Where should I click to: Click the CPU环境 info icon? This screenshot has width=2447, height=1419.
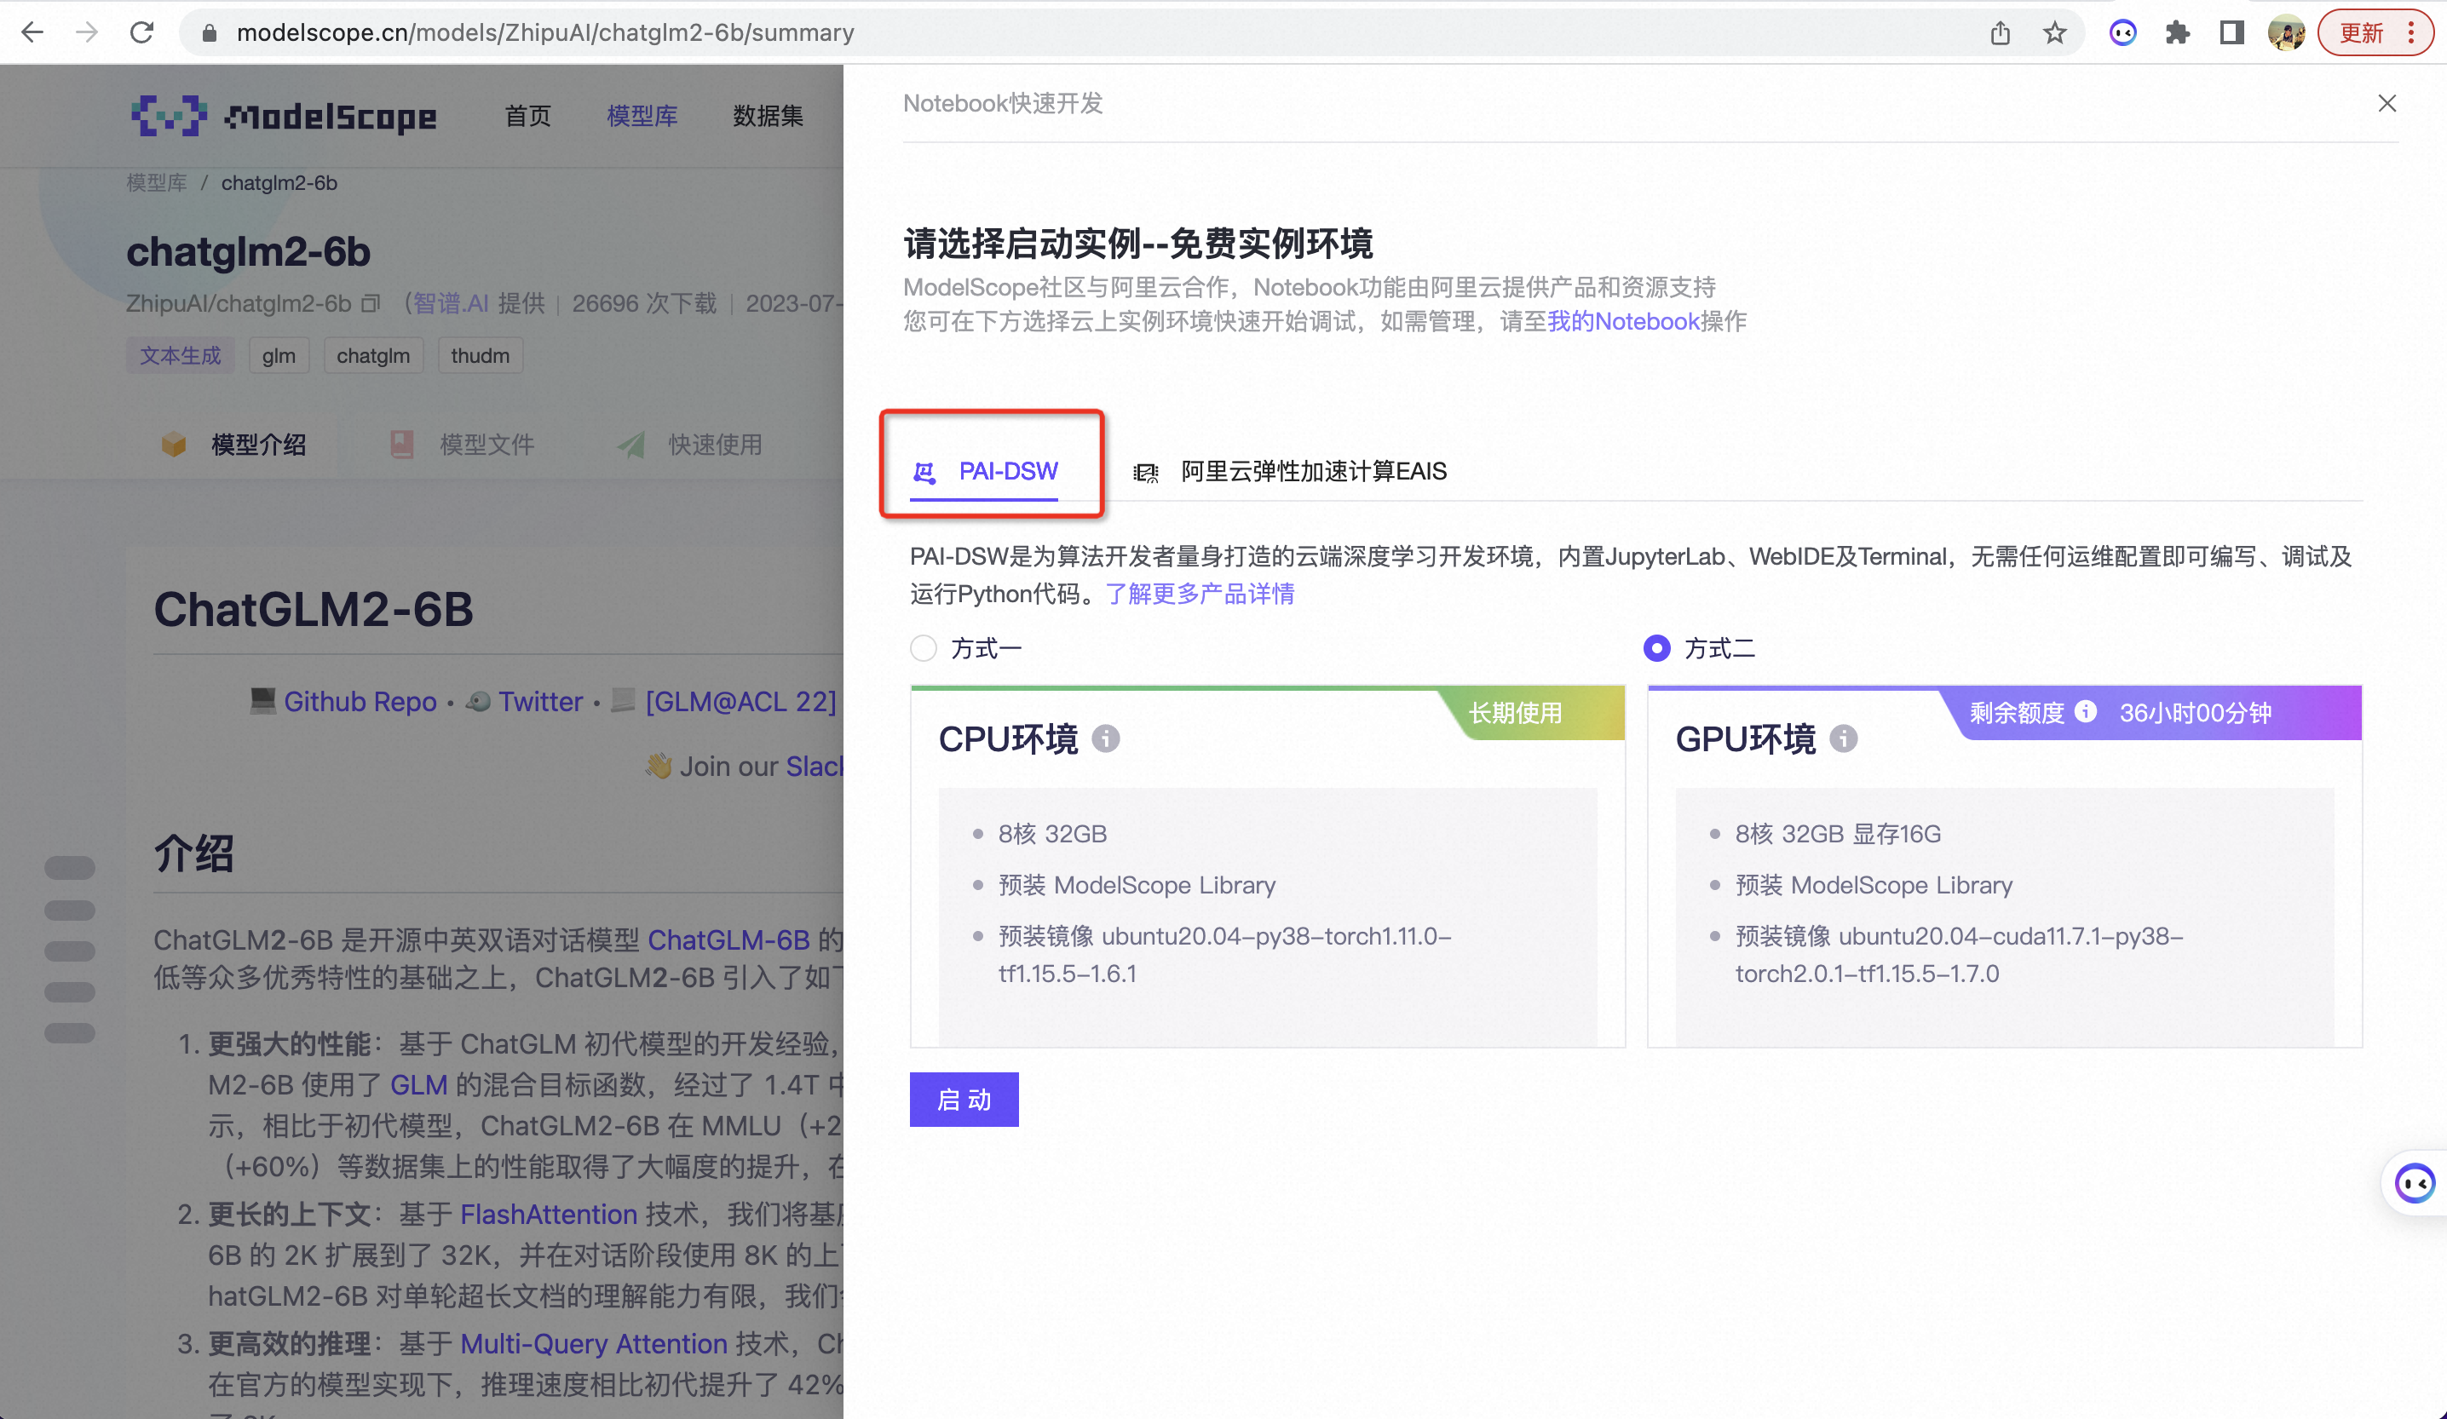(x=1105, y=738)
